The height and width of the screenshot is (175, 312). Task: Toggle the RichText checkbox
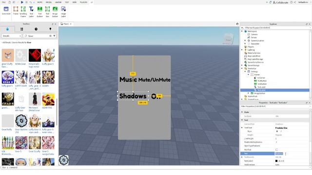(x=276, y=150)
